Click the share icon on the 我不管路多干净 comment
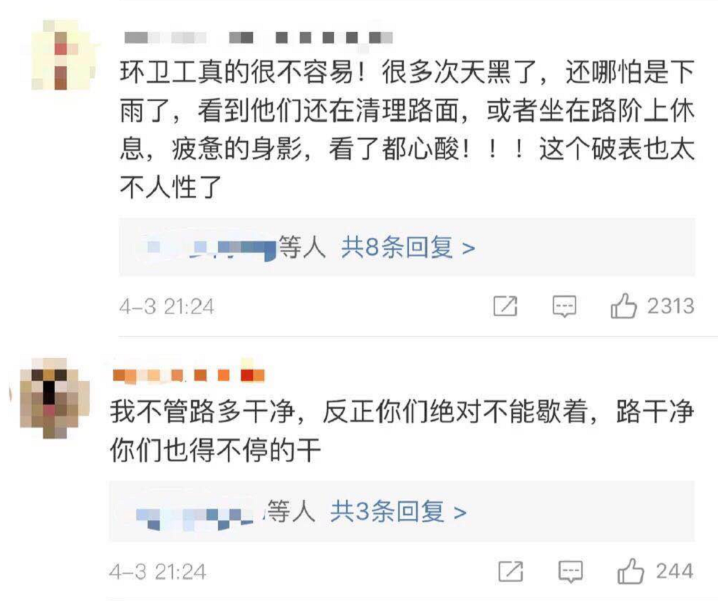 click(x=510, y=571)
